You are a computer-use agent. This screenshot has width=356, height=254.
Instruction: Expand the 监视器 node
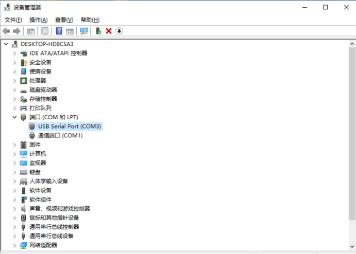[15, 163]
